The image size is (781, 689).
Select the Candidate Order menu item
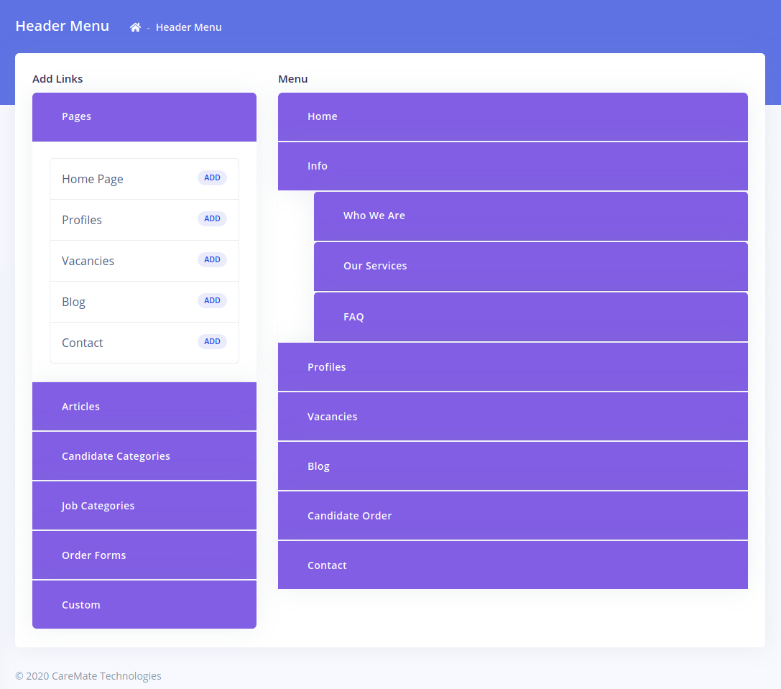(512, 516)
